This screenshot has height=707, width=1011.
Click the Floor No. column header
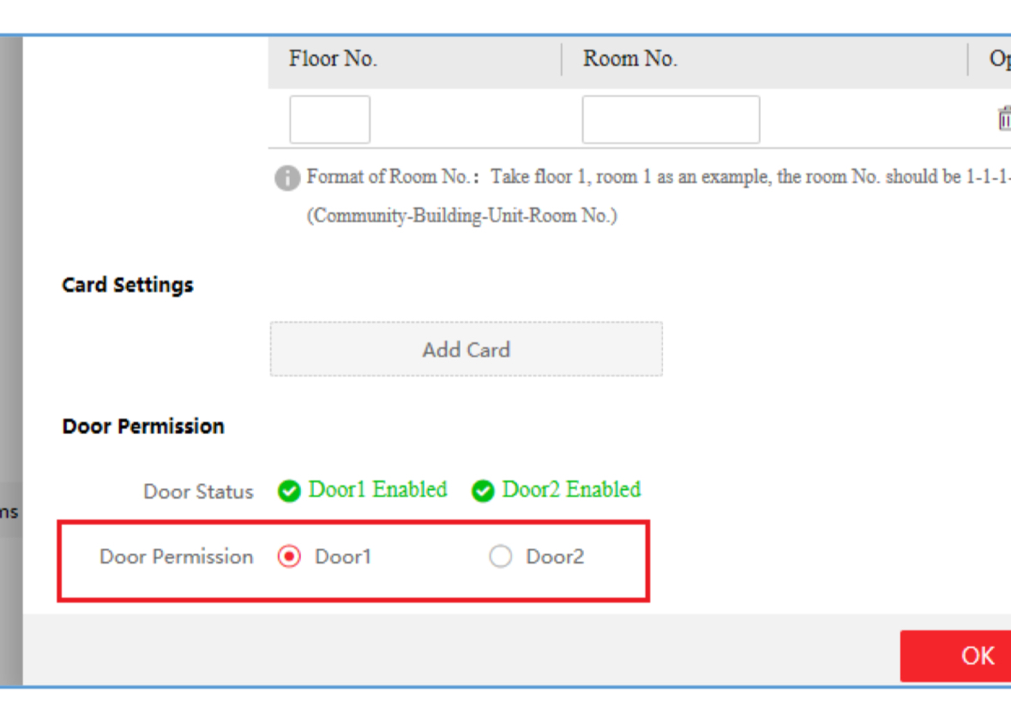point(333,59)
